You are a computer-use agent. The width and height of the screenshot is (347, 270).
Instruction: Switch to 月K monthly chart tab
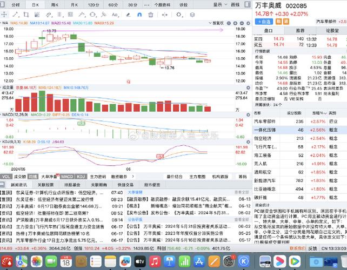(x=74, y=5)
